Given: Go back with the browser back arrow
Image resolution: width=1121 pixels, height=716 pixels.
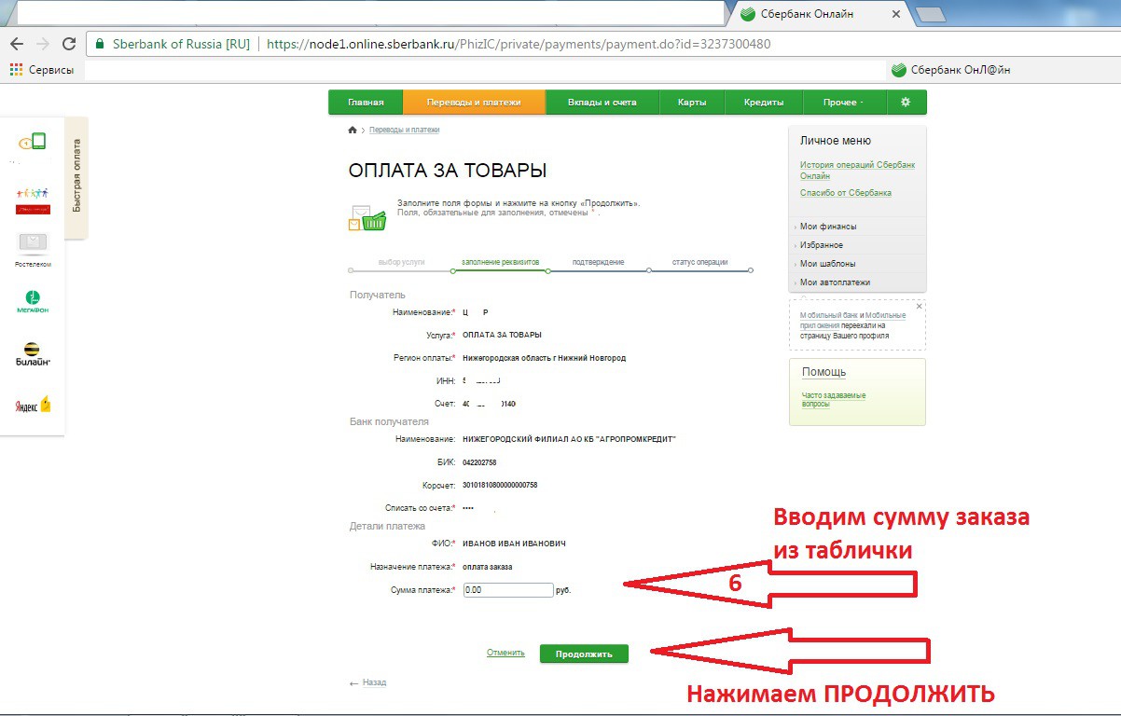Looking at the screenshot, I should click(x=17, y=44).
